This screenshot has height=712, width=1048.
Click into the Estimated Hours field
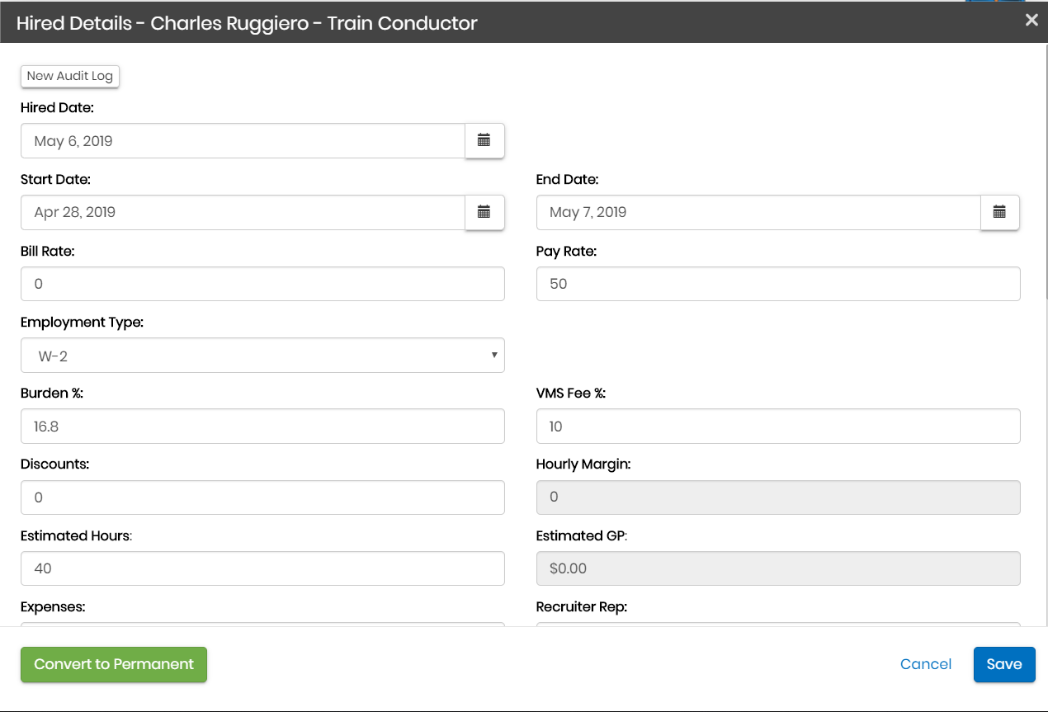click(262, 568)
